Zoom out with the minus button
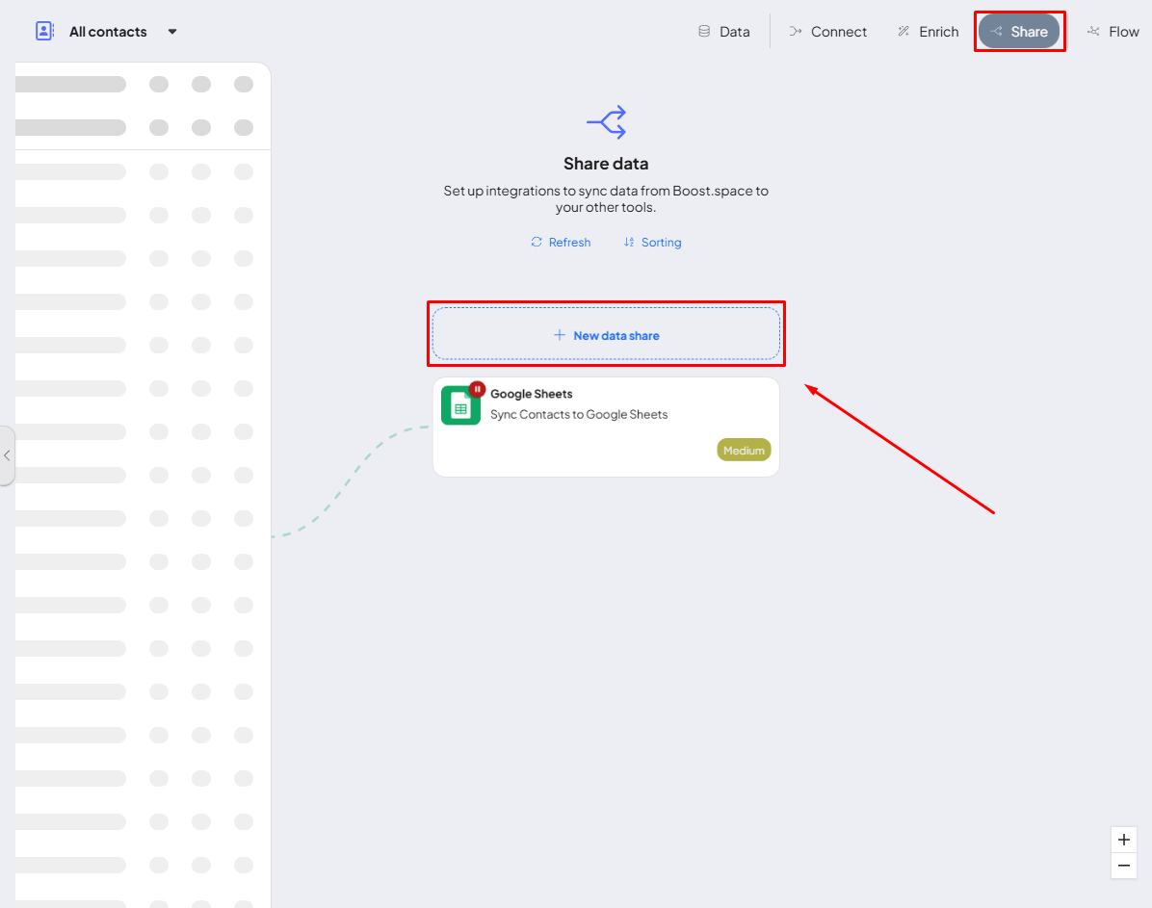This screenshot has height=908, width=1152. pos(1124,867)
